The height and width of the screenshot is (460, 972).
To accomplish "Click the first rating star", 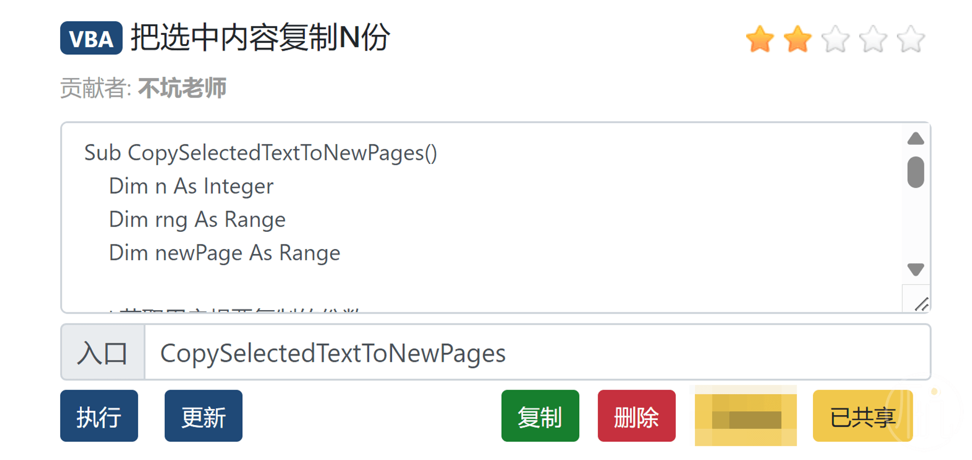I will (760, 39).
